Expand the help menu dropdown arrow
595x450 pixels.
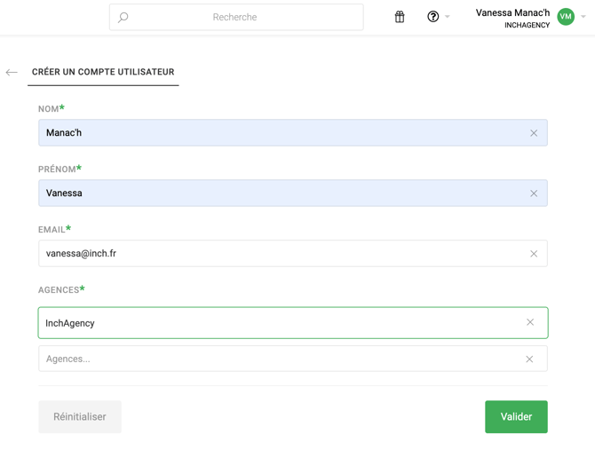coord(448,17)
